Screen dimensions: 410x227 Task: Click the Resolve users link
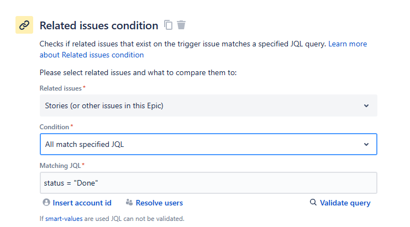pos(159,203)
